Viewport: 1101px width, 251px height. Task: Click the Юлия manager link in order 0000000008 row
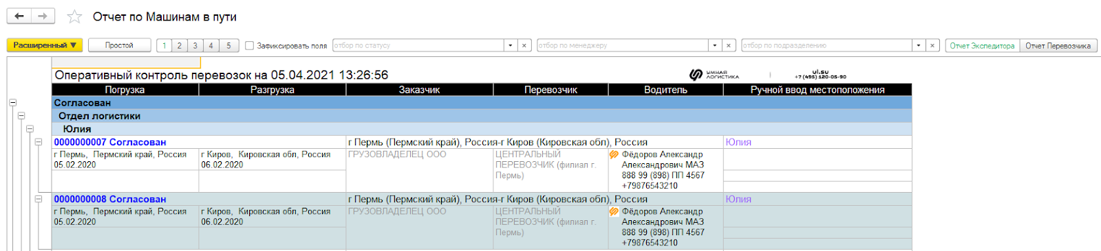[x=738, y=199]
